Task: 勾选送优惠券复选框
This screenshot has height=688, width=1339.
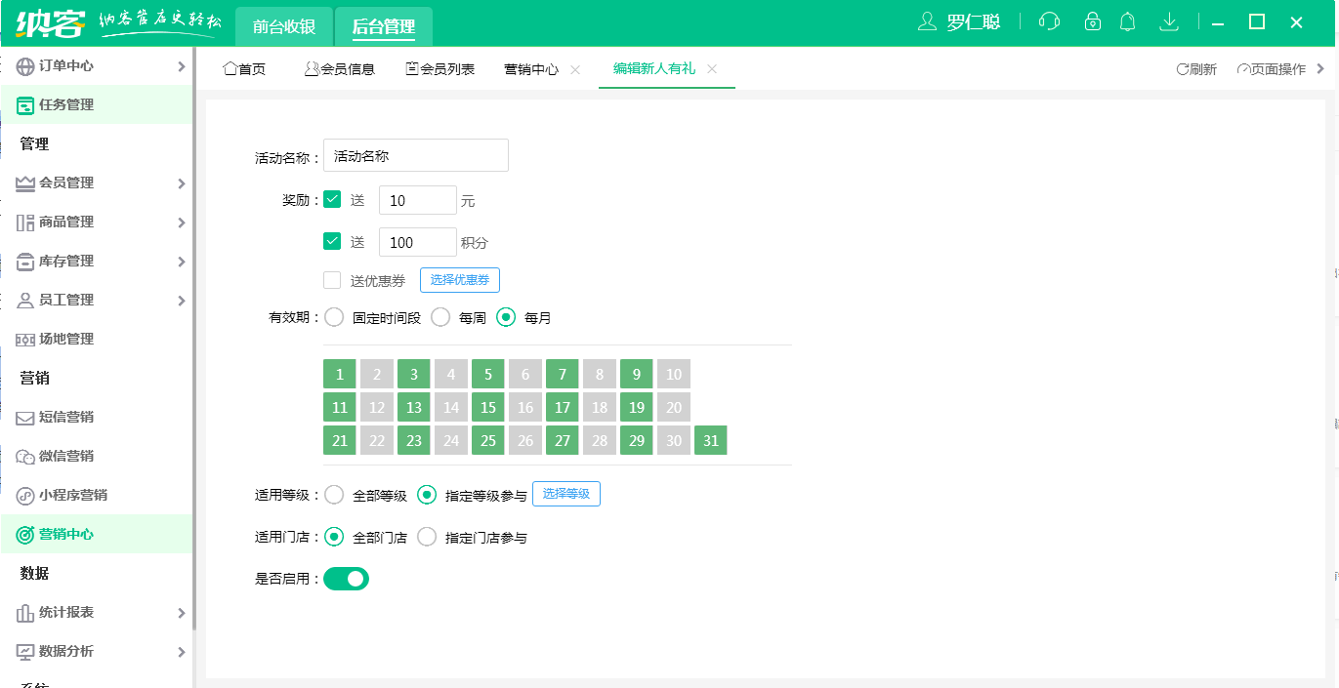Action: tap(331, 279)
